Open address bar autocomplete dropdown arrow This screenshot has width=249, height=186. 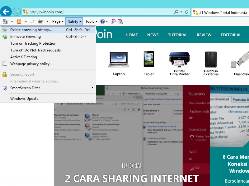[x=181, y=12]
